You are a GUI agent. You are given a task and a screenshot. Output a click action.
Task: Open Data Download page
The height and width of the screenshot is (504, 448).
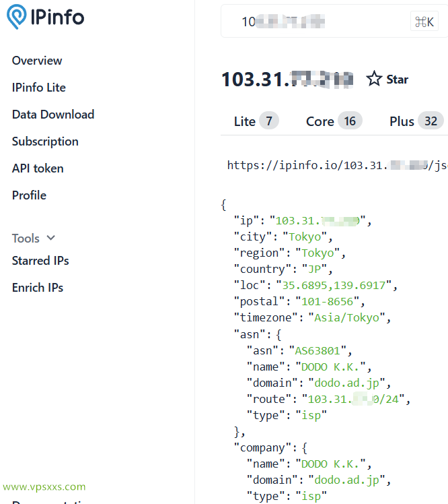[53, 115]
